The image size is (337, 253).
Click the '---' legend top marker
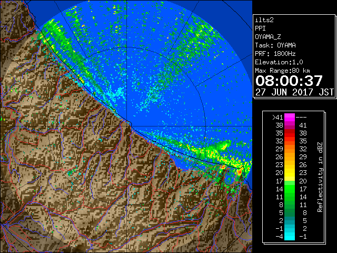(x=301, y=118)
